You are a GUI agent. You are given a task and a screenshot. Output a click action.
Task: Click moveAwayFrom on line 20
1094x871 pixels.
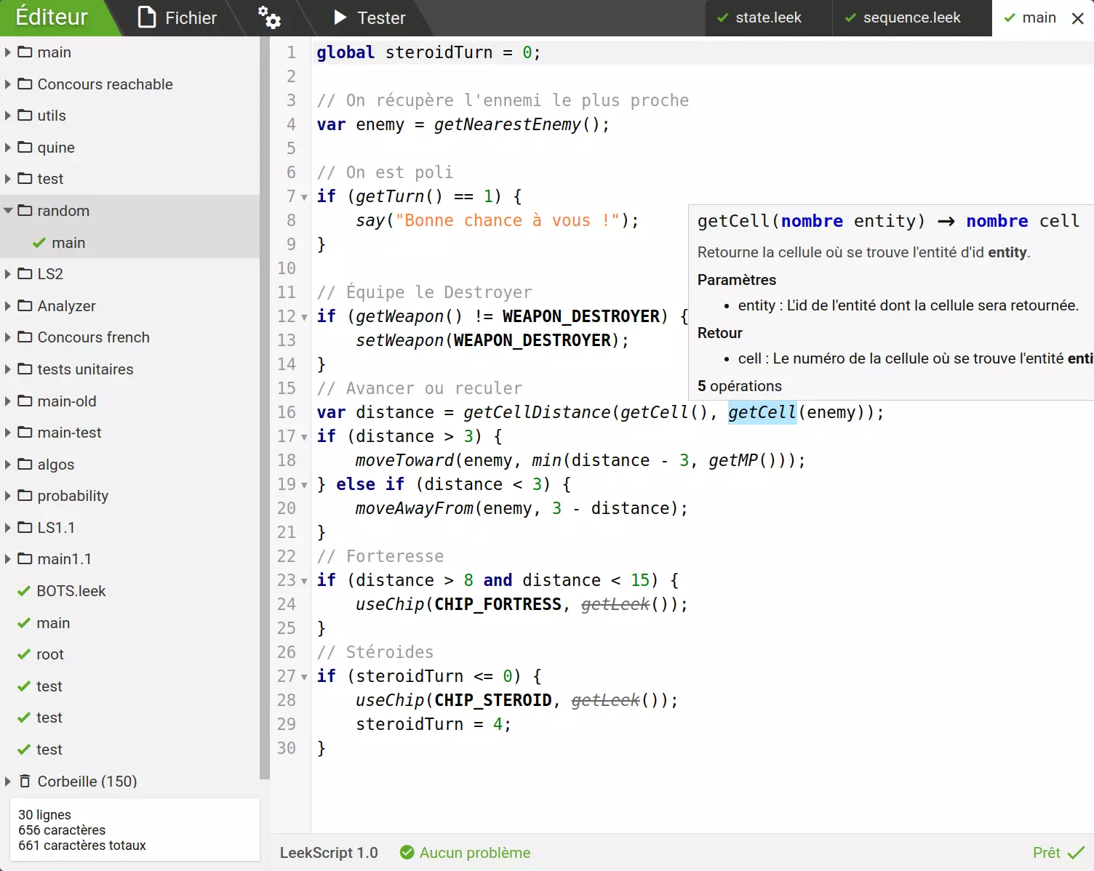(415, 508)
